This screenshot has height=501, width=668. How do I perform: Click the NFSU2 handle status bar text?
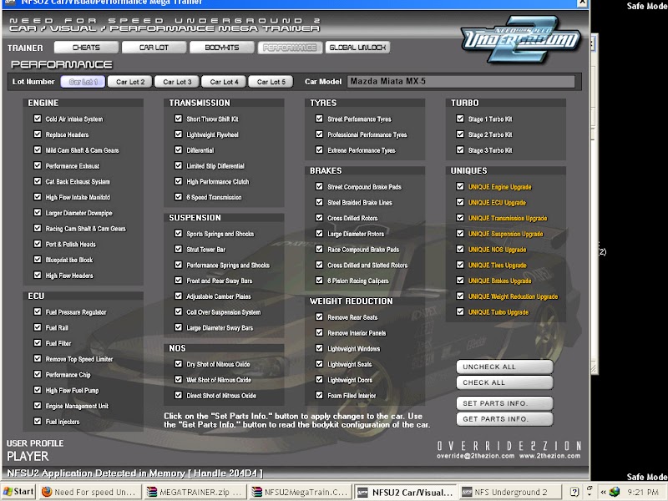(134, 473)
